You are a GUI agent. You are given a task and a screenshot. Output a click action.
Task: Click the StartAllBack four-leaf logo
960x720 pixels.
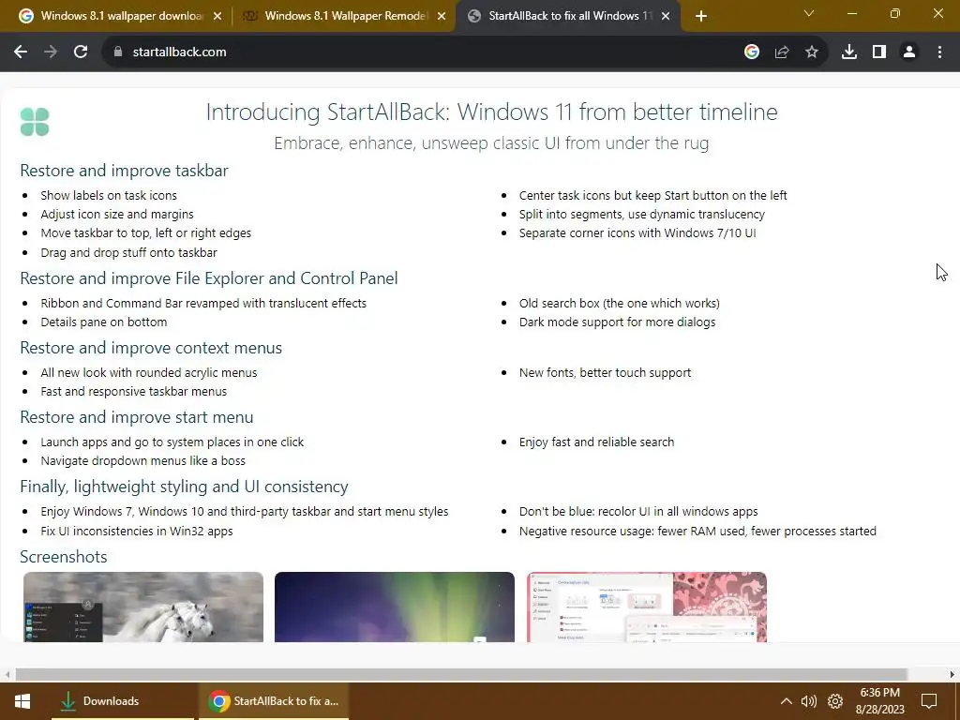click(x=35, y=121)
